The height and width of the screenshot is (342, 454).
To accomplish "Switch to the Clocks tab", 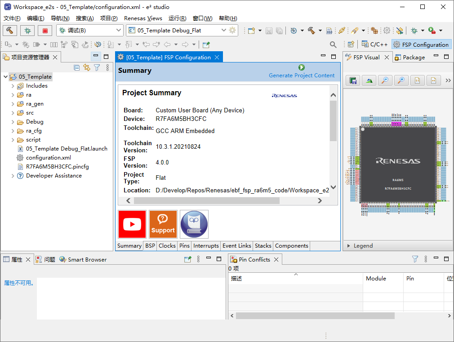I will pos(167,245).
